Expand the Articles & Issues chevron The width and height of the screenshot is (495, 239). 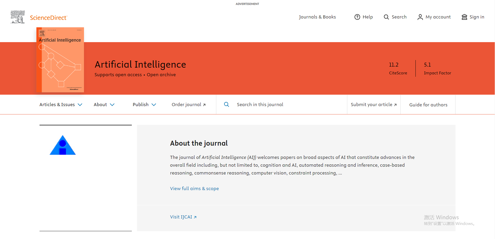(x=80, y=105)
